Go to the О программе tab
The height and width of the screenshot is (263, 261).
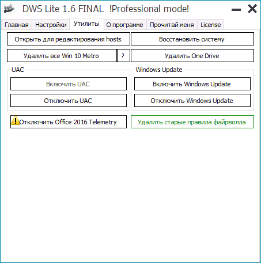(125, 25)
